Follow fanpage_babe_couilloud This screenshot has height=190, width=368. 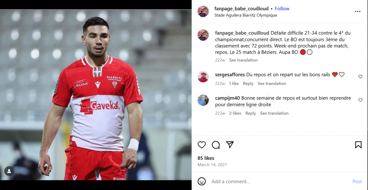pos(282,9)
